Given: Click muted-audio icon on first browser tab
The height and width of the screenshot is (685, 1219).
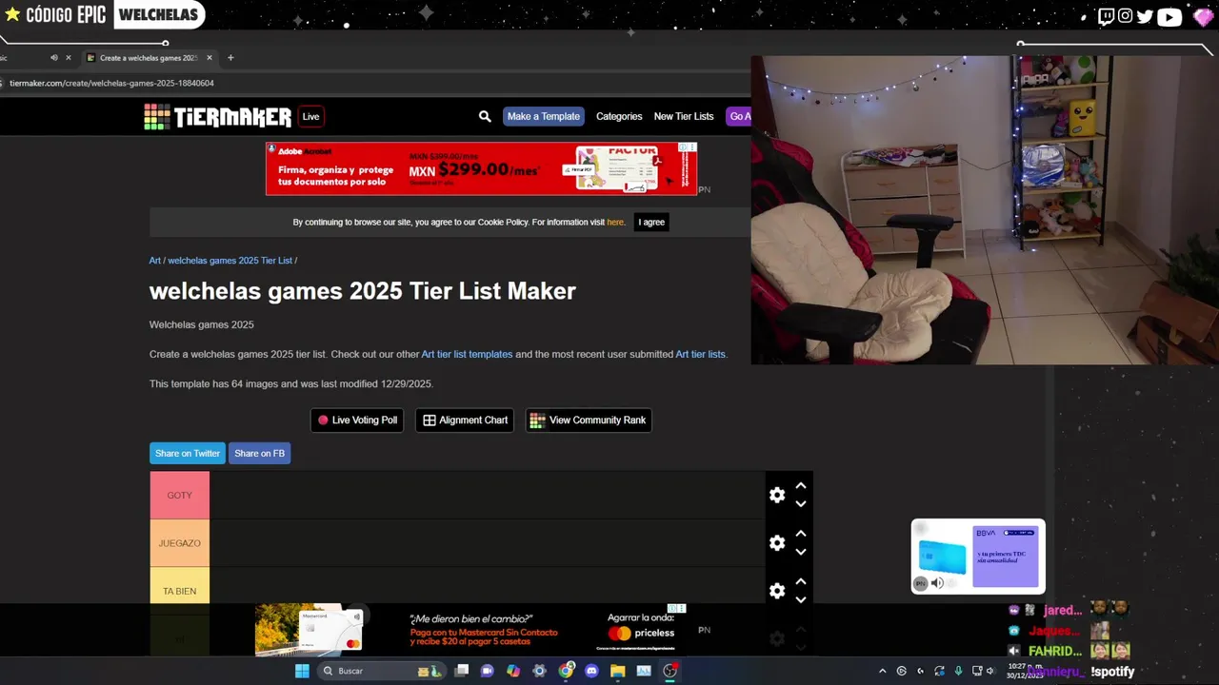Looking at the screenshot, I should point(53,57).
